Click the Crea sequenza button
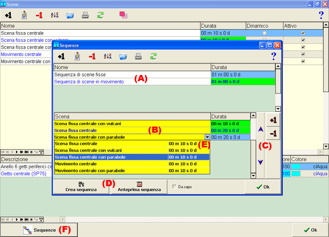 tap(81, 187)
